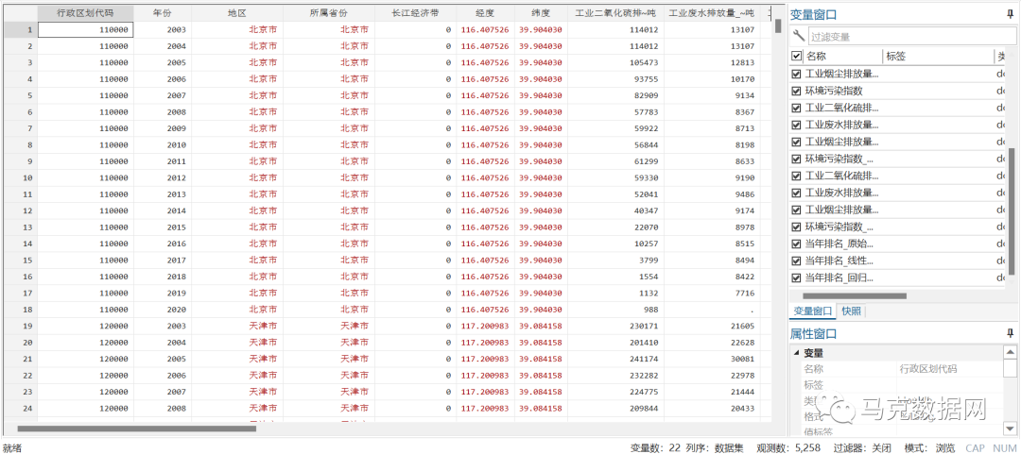This screenshot has width=1021, height=454.
Task: Click the up arrow in 属性窗口 scrollbar
Action: click(1010, 352)
